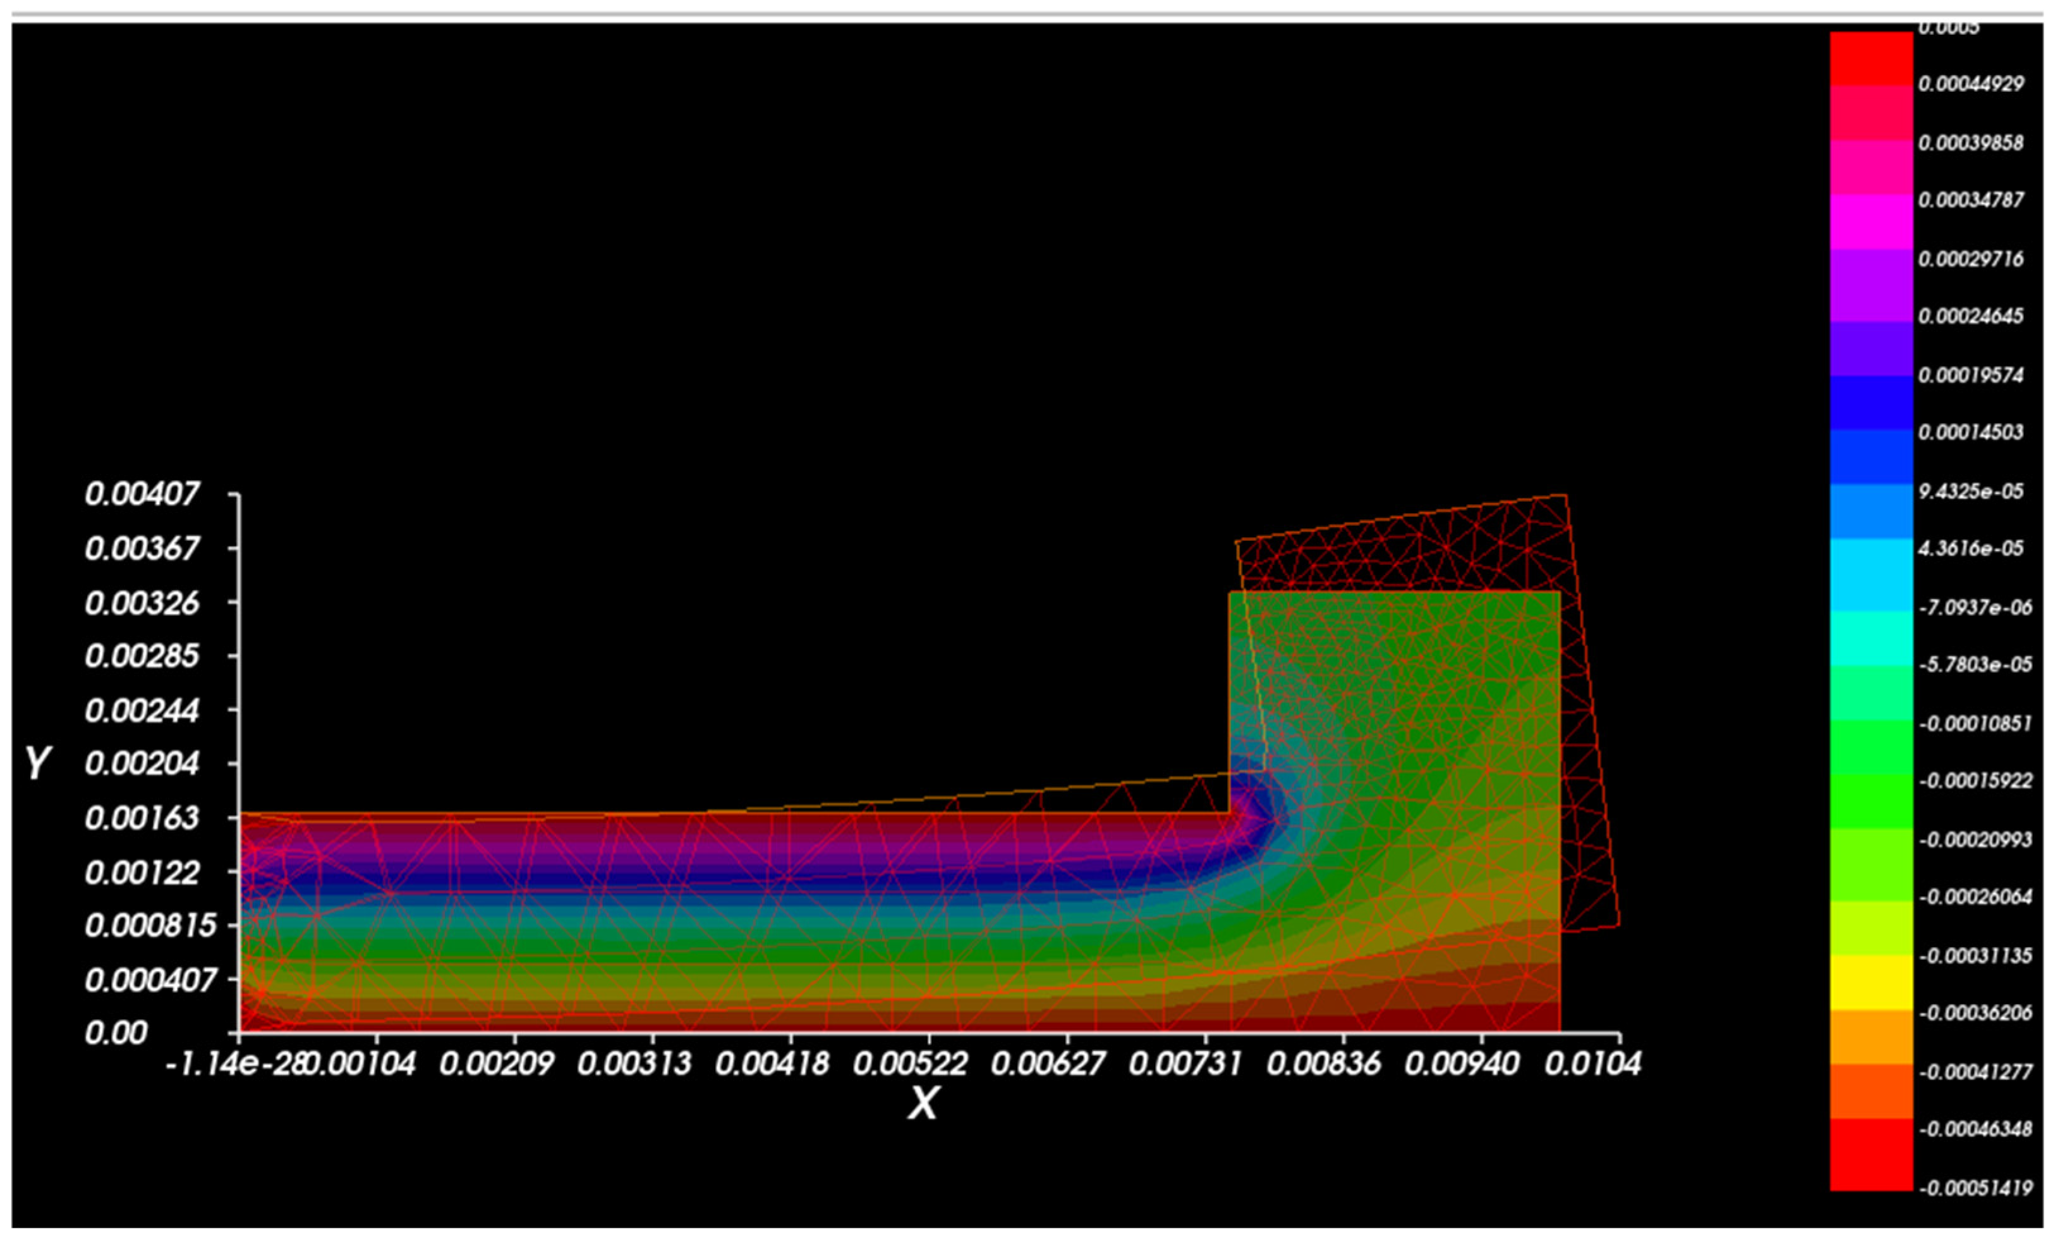Select Y-axis tick label 0.00163
The image size is (2053, 1241).
142,818
